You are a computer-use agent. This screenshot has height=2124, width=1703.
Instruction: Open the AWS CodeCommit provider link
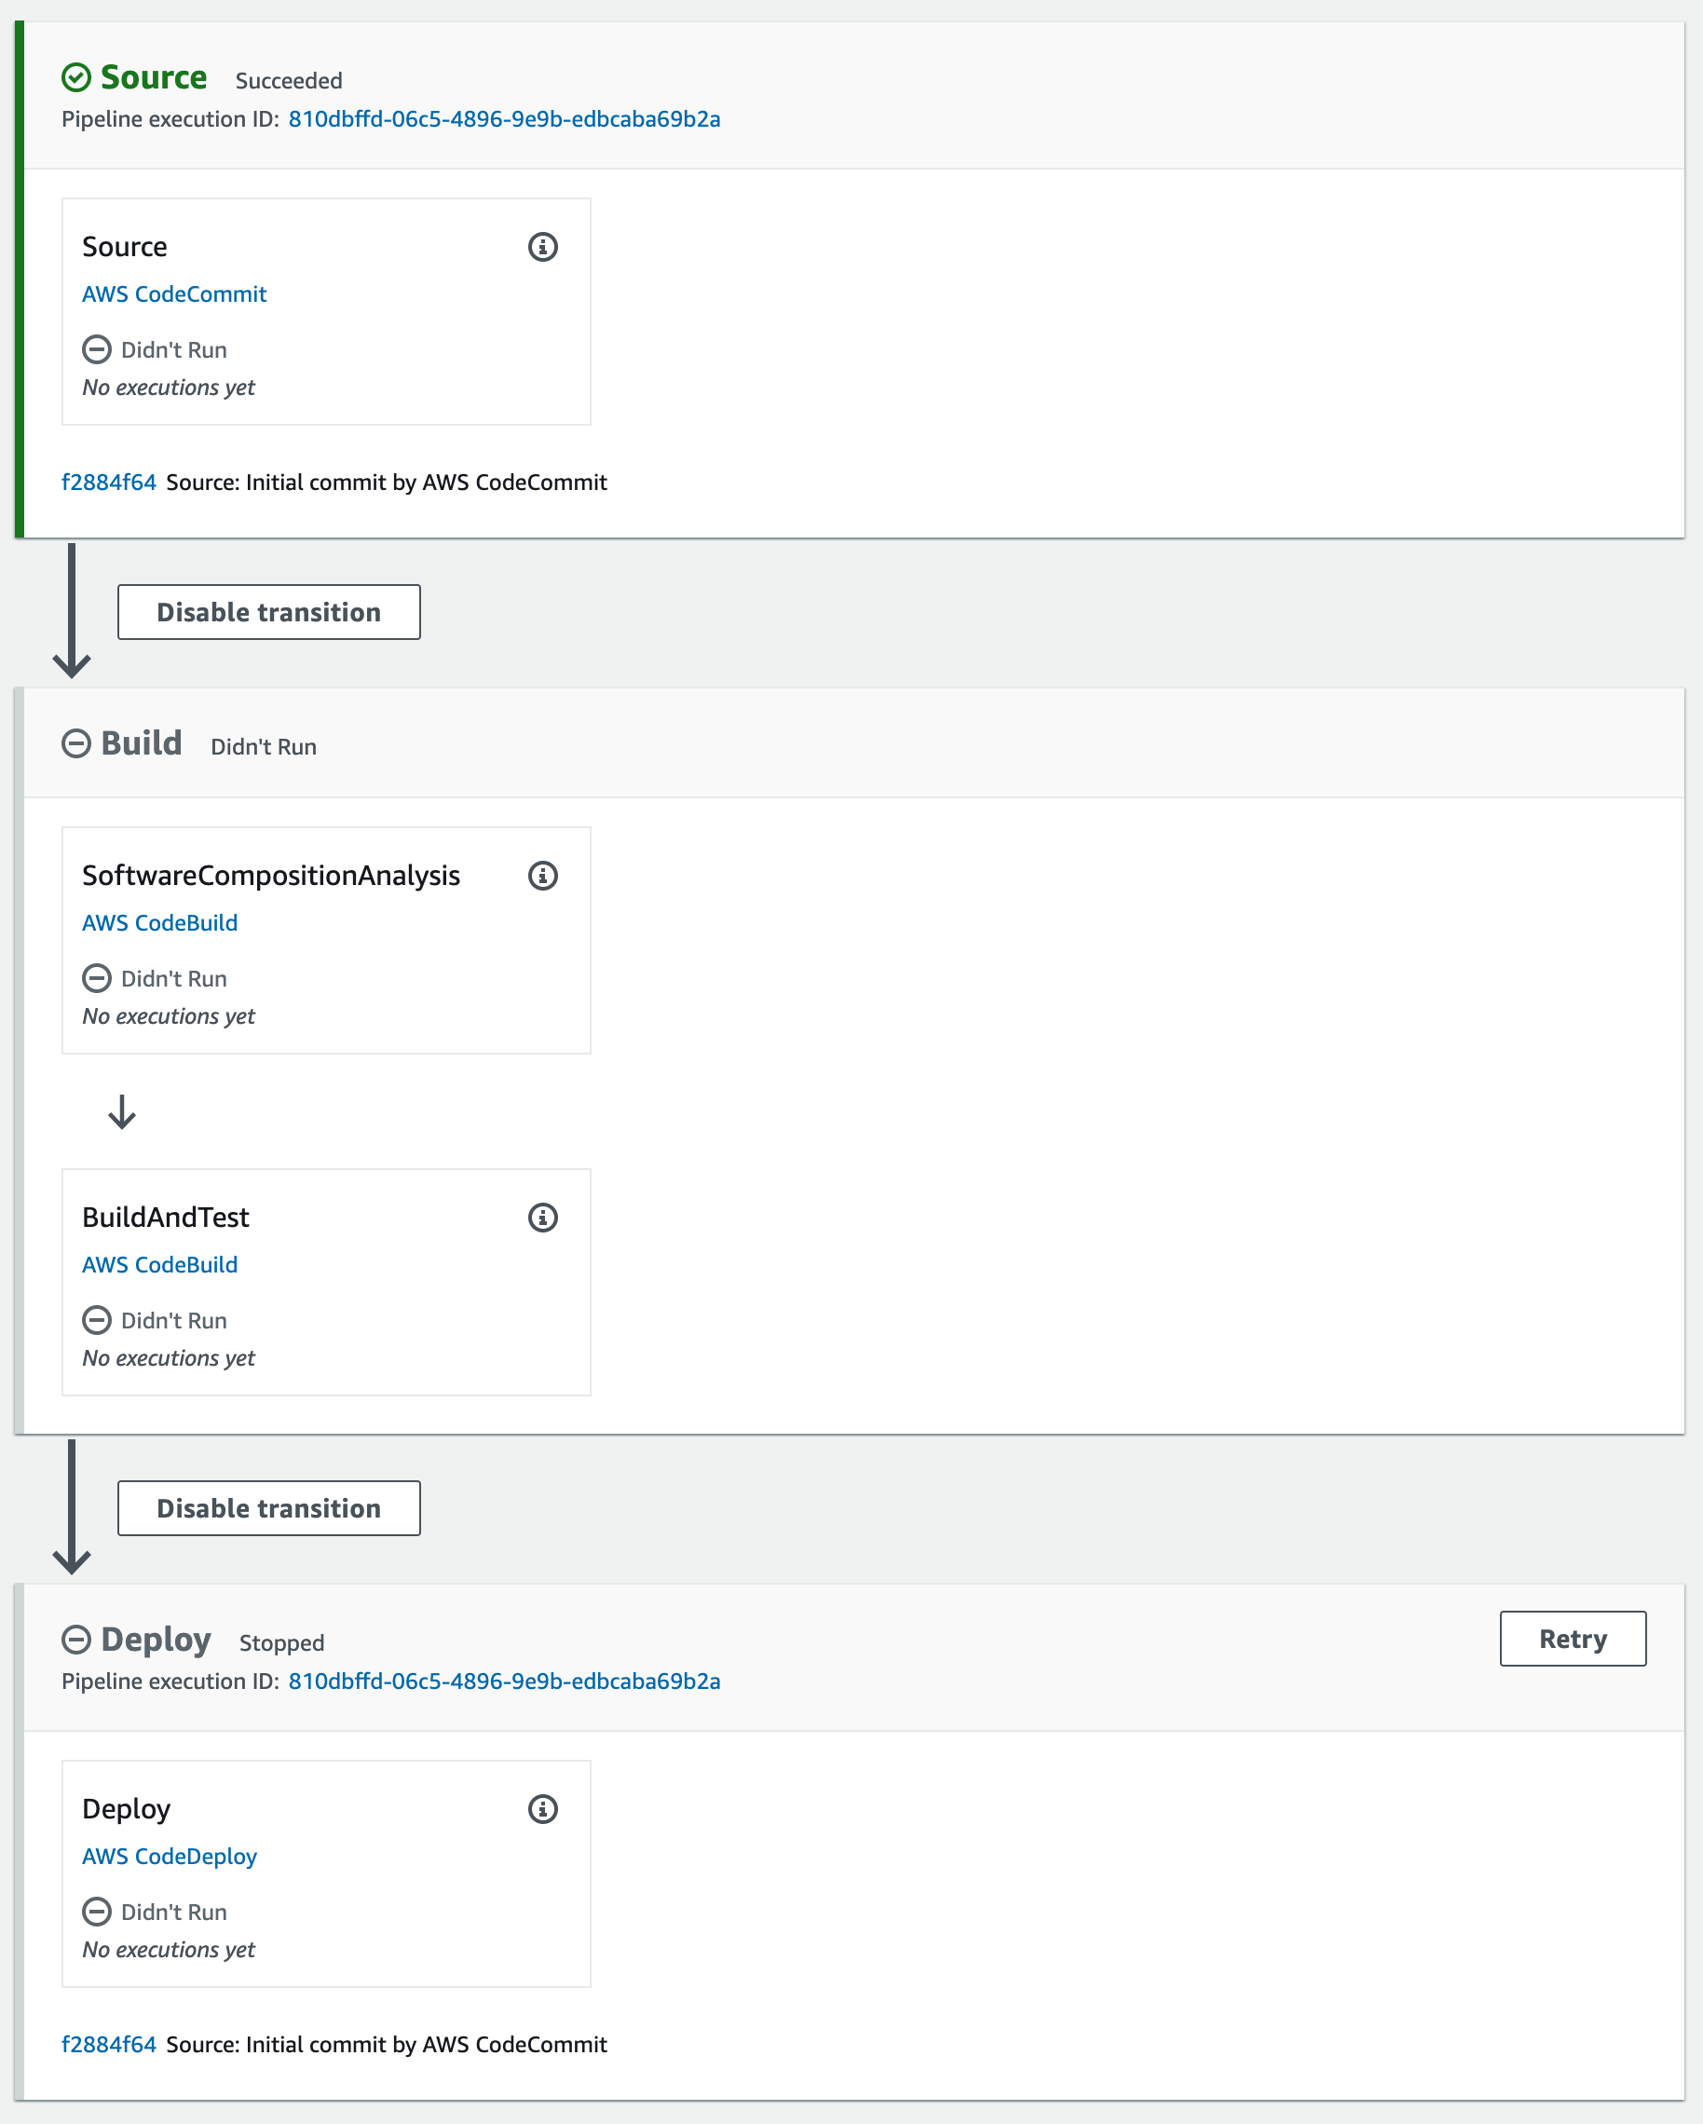pos(173,293)
